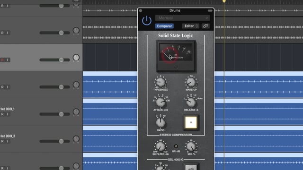This screenshot has height=170, width=303.
Task: Click the SC FILTER Hz knob
Action: point(160,147)
